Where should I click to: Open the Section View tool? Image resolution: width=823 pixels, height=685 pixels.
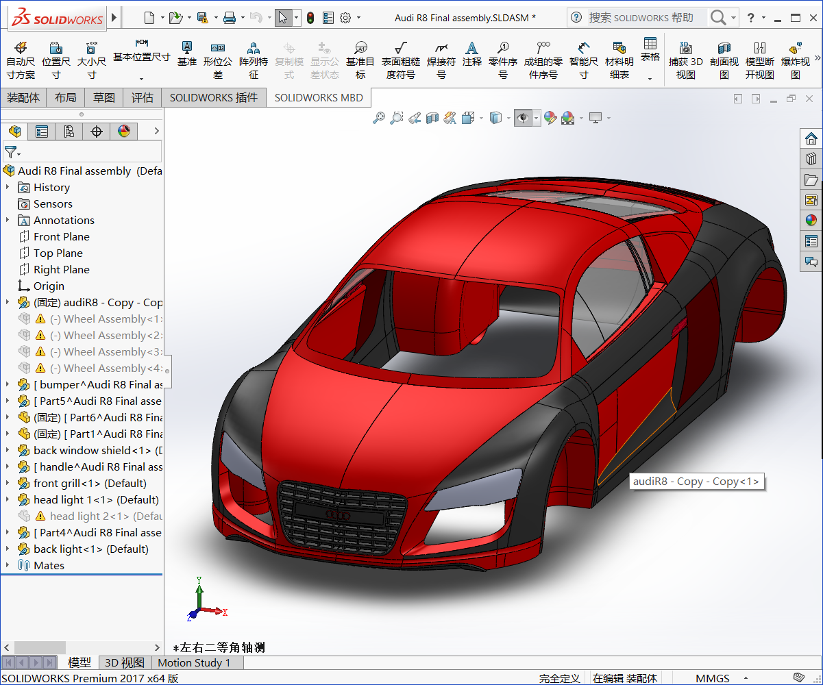(x=432, y=117)
